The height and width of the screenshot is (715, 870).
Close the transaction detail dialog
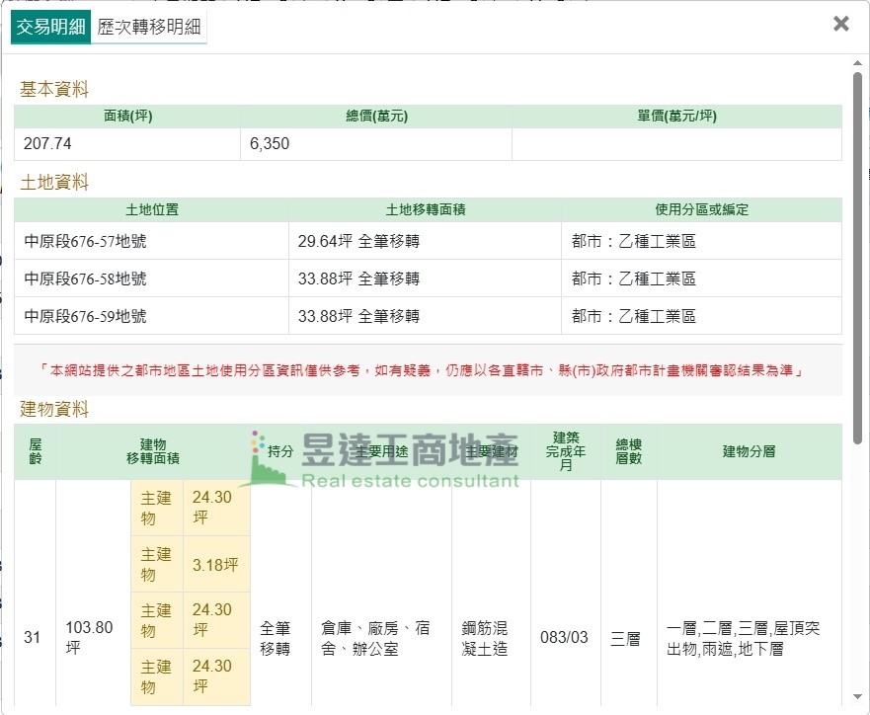coord(840,24)
